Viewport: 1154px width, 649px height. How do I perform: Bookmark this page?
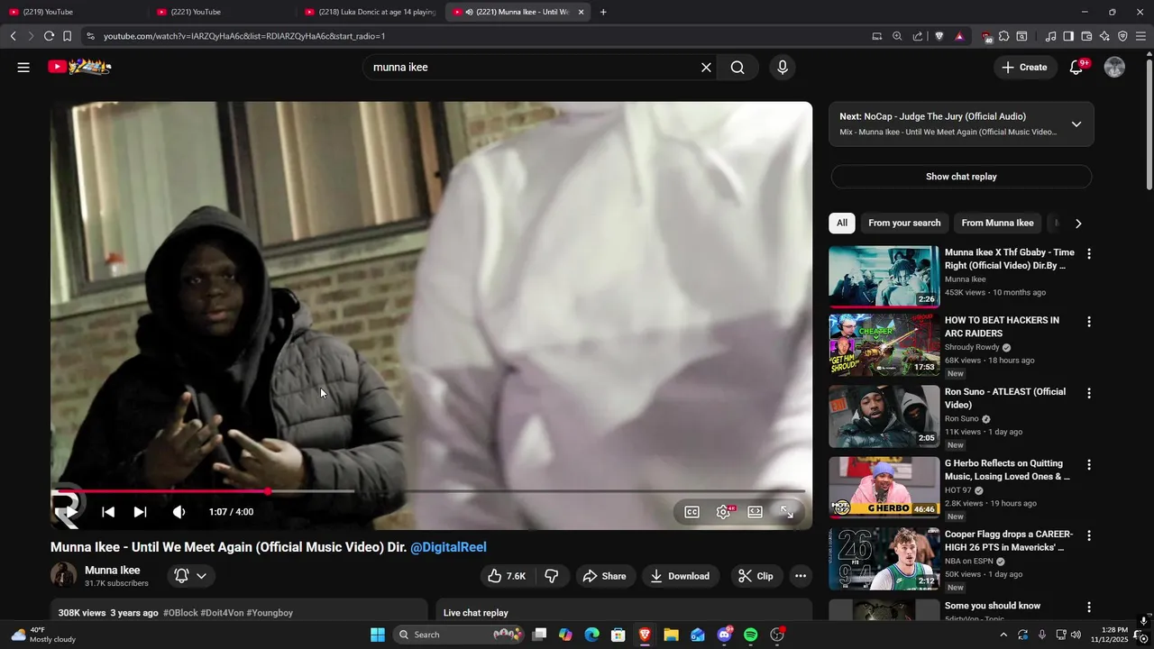pos(67,36)
